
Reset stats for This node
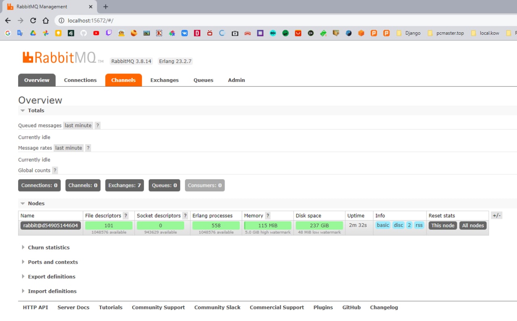[443, 226]
